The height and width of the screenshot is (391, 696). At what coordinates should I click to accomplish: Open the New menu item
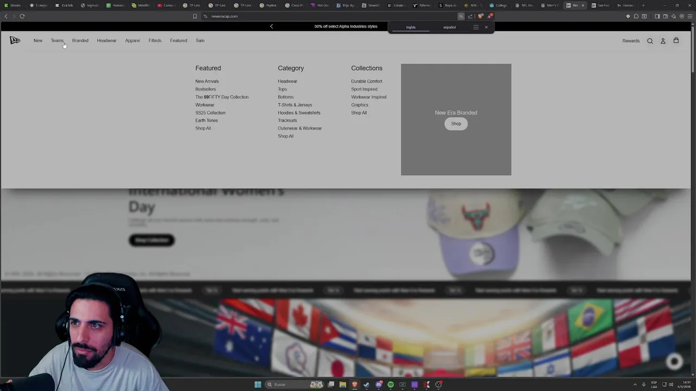[x=38, y=41]
